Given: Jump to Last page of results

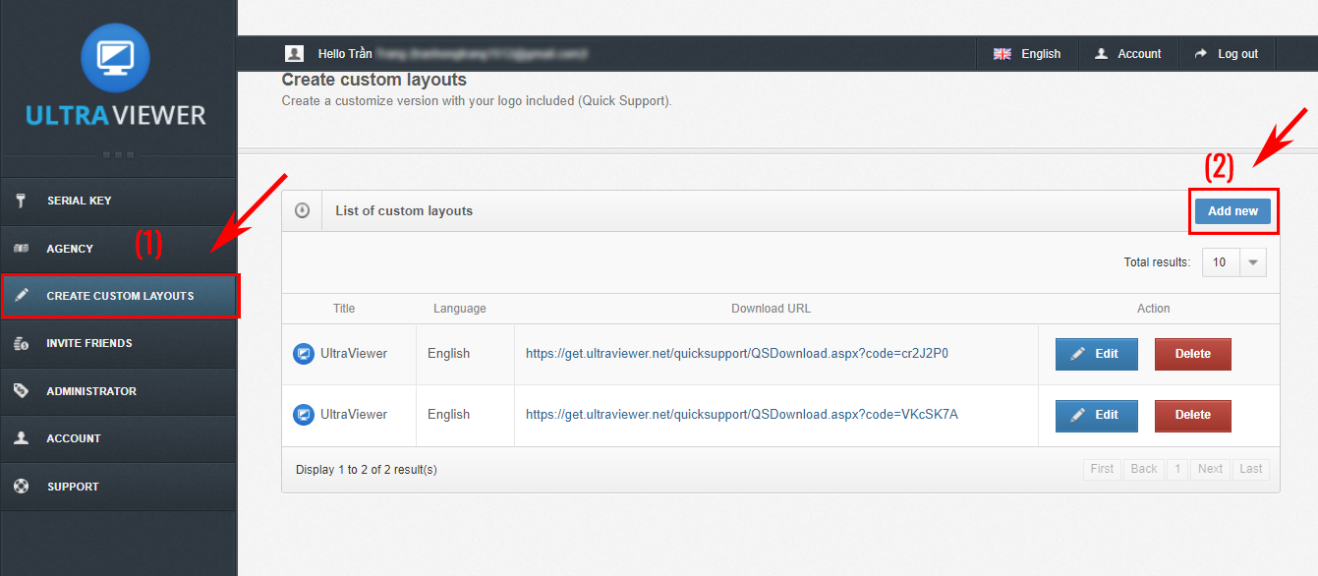Looking at the screenshot, I should click(x=1251, y=469).
